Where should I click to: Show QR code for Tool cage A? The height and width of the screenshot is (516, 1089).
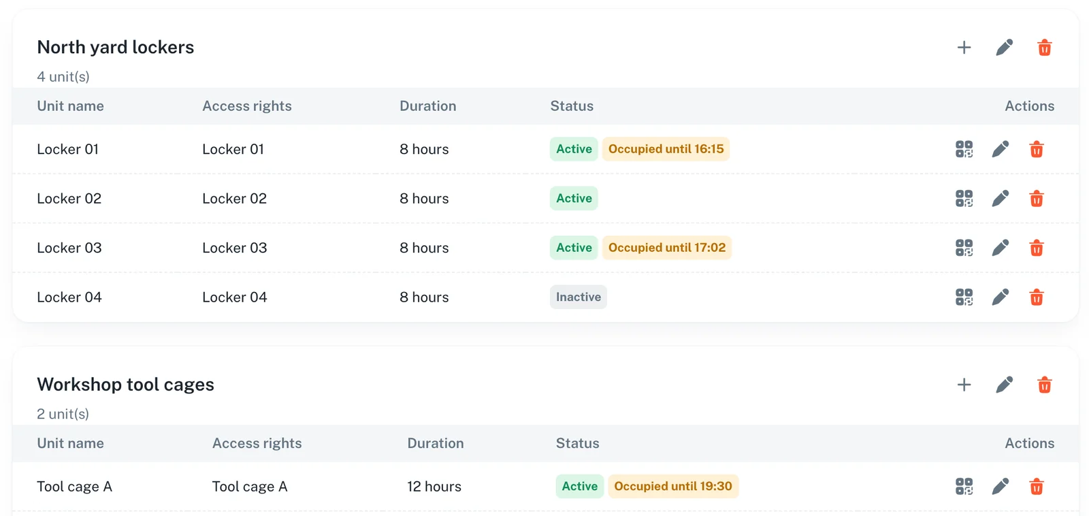click(964, 486)
